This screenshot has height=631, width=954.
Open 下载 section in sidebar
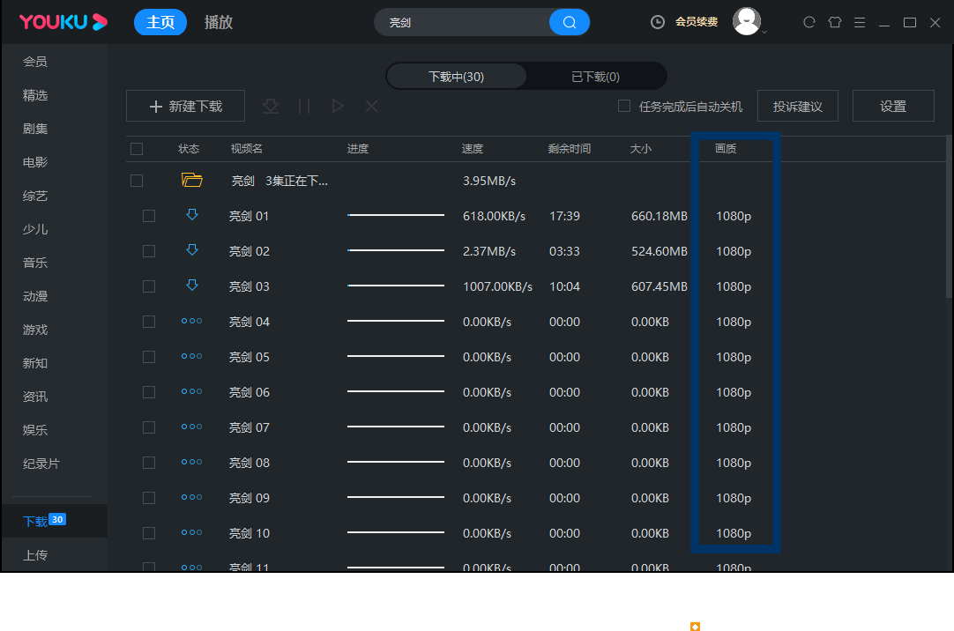coord(54,521)
